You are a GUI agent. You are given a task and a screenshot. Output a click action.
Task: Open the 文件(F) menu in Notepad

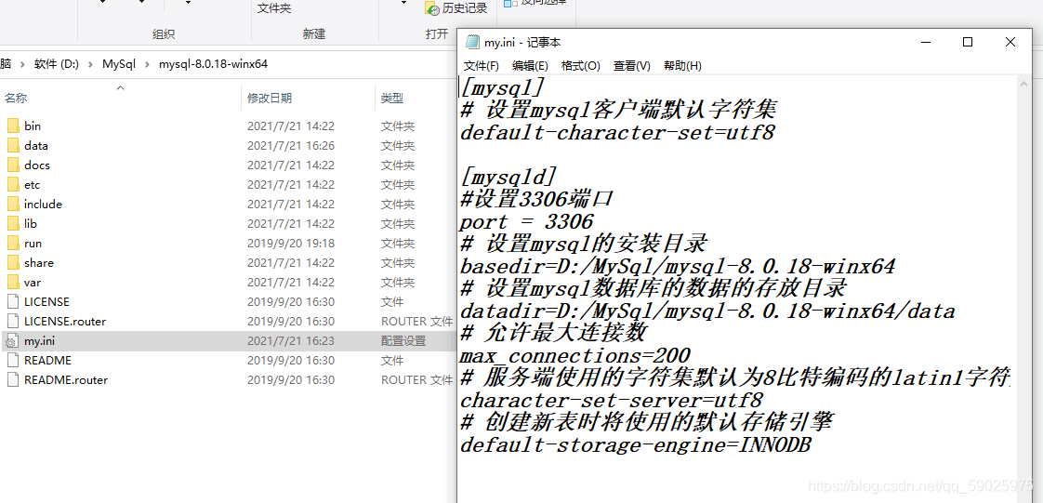click(x=481, y=66)
